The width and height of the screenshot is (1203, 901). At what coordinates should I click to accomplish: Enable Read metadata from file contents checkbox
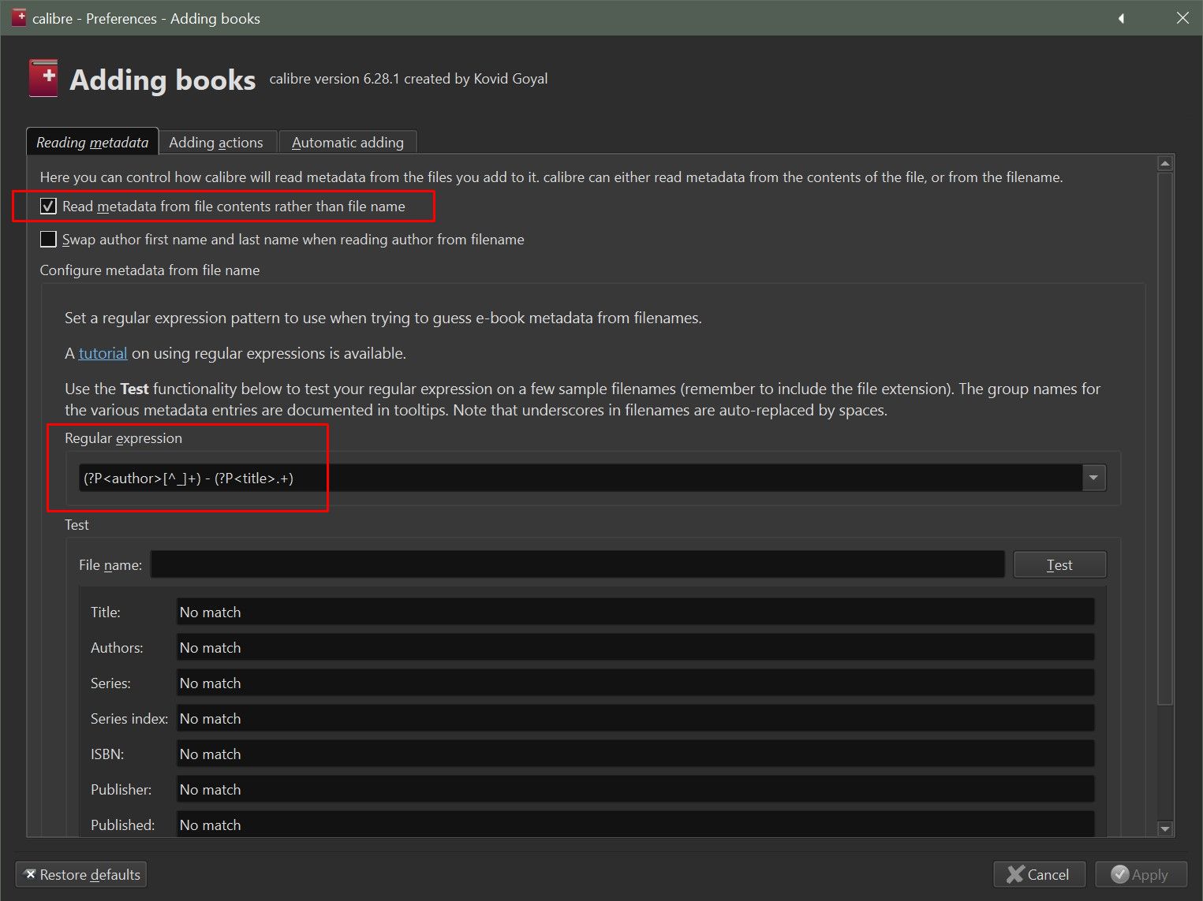click(48, 207)
